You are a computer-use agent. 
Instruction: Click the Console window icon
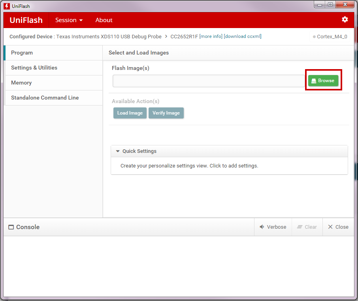point(11,227)
